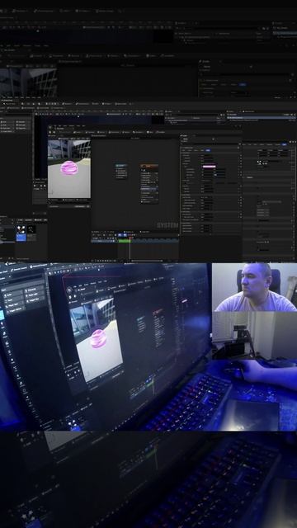Viewport: 297px width, 528px height.
Task: Open the pink color swatch in the details panel
Action: pos(209,167)
